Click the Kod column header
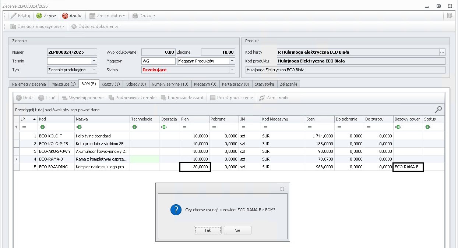The height and width of the screenshot is (248, 458). click(x=56, y=119)
